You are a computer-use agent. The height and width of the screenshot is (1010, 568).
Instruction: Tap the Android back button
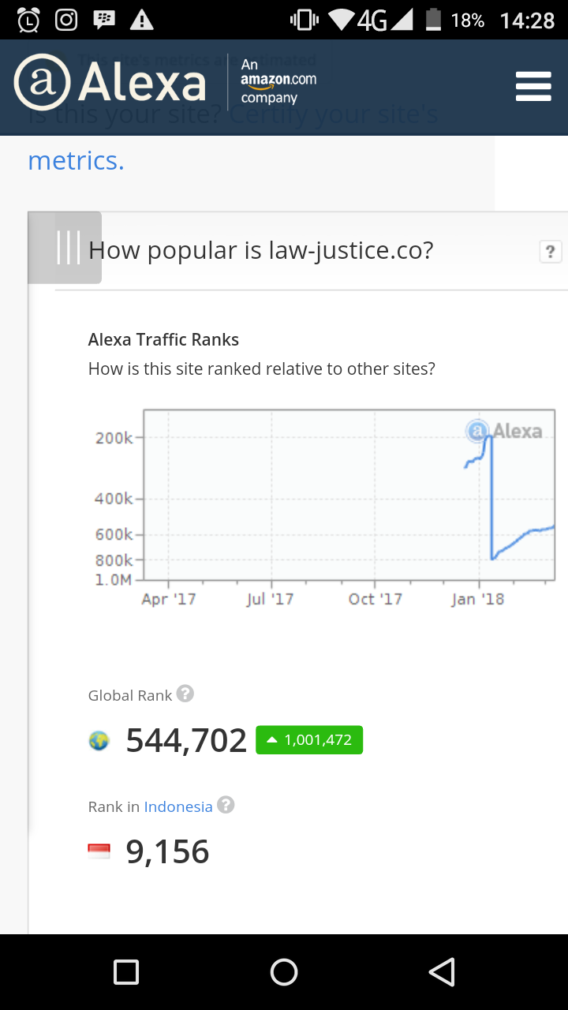442,972
